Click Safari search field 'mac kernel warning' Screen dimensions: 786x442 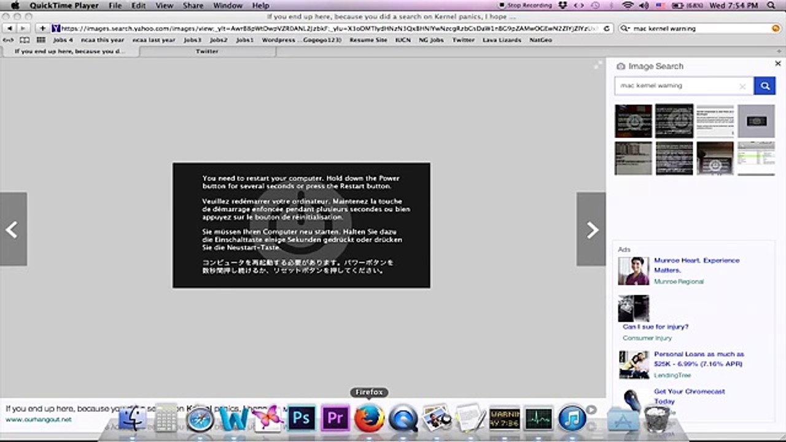click(x=700, y=28)
